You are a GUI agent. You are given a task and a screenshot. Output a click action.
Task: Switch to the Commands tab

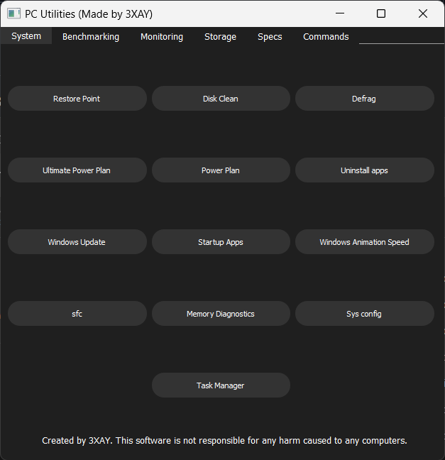point(326,37)
